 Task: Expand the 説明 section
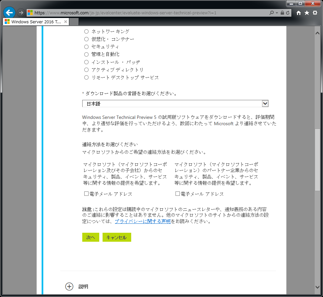point(69,286)
